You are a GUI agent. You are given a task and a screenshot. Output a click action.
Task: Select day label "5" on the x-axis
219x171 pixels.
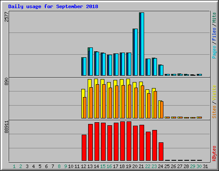point(40,166)
